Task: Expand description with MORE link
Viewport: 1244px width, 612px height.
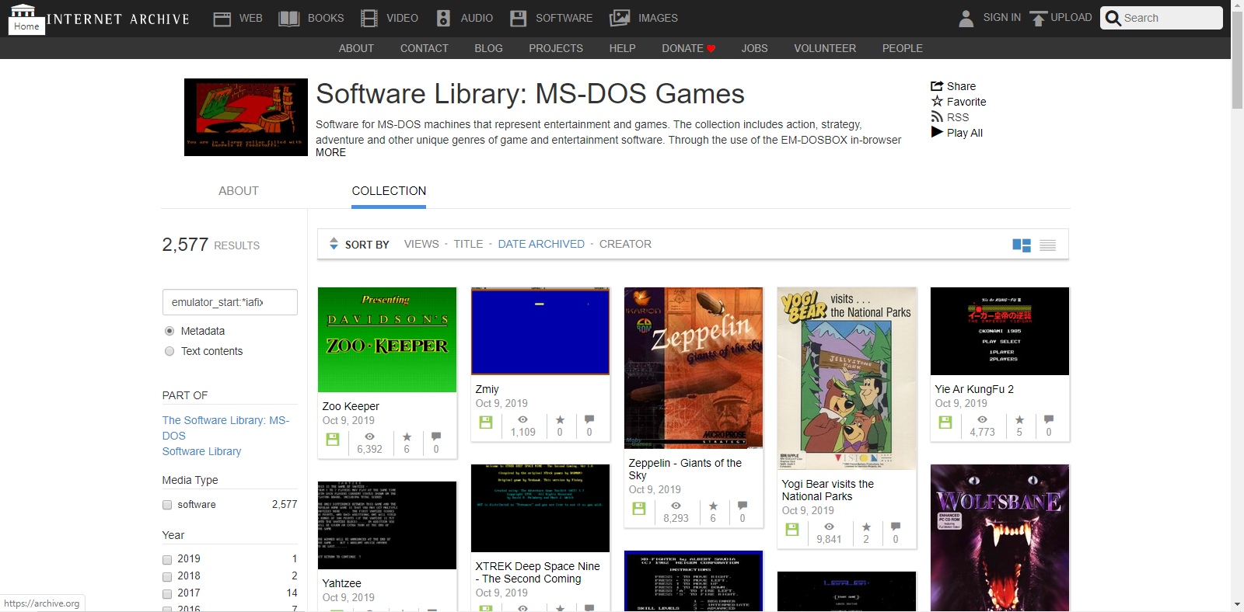Action: pos(330,153)
